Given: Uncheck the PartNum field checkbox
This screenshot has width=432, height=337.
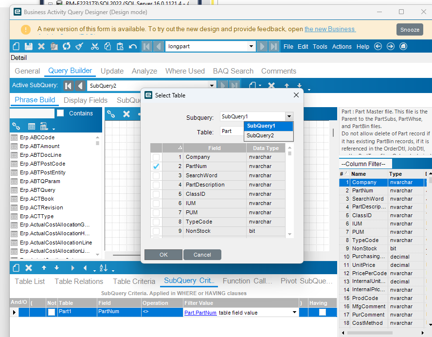Looking at the screenshot, I should 156,166.
